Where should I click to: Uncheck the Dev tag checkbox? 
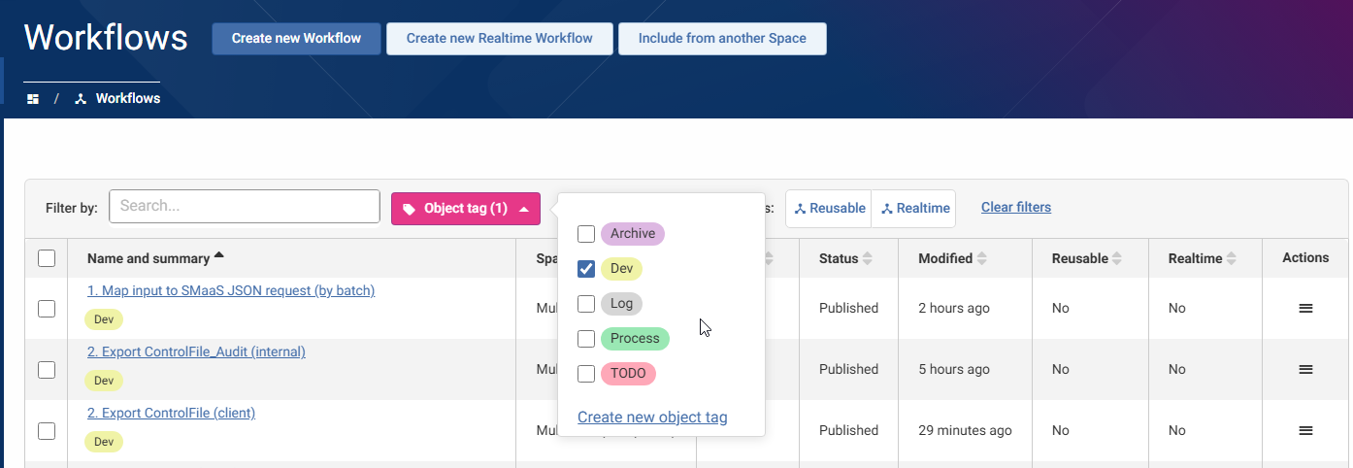tap(586, 269)
